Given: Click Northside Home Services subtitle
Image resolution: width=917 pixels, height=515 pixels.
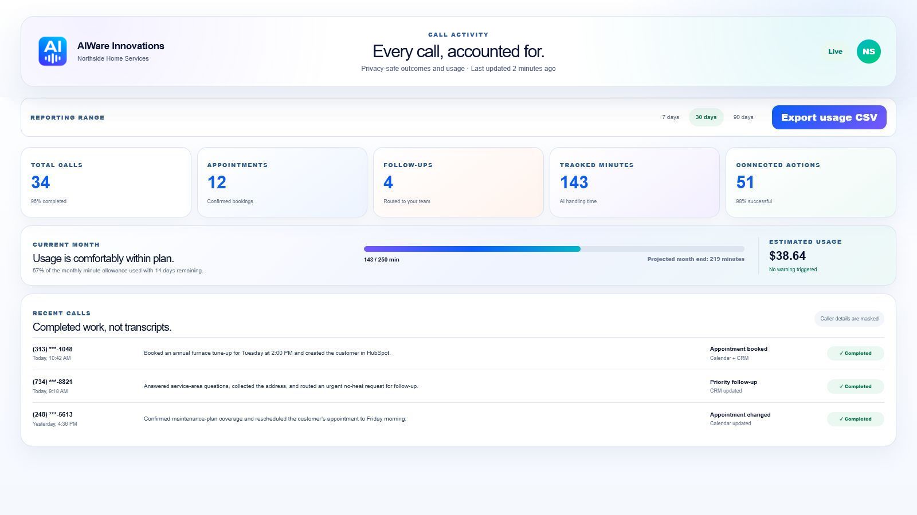Looking at the screenshot, I should pos(113,58).
